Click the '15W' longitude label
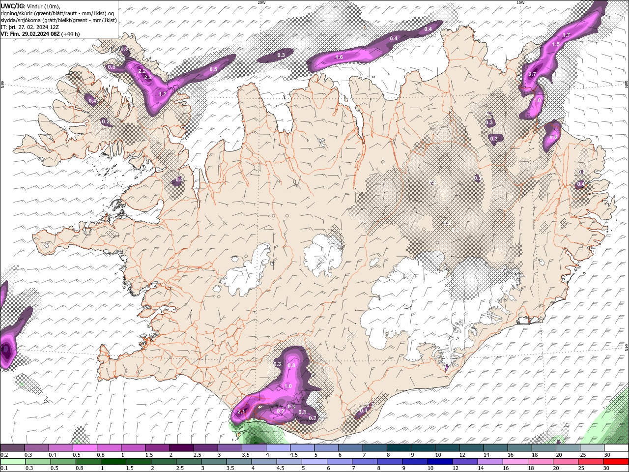The width and height of the screenshot is (629, 472). (520, 2)
